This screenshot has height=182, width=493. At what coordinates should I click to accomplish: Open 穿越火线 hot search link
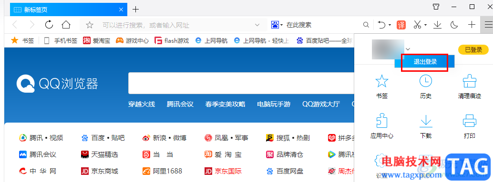point(142,104)
